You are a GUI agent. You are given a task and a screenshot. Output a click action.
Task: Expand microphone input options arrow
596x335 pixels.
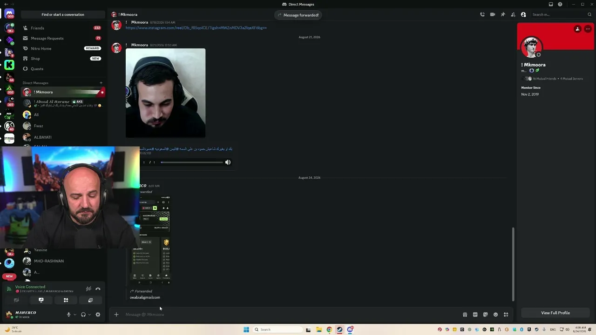point(74,315)
